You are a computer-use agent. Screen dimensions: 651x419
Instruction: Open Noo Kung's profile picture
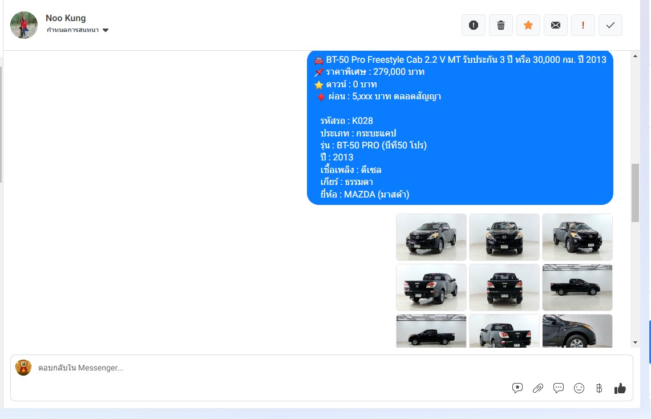[23, 25]
